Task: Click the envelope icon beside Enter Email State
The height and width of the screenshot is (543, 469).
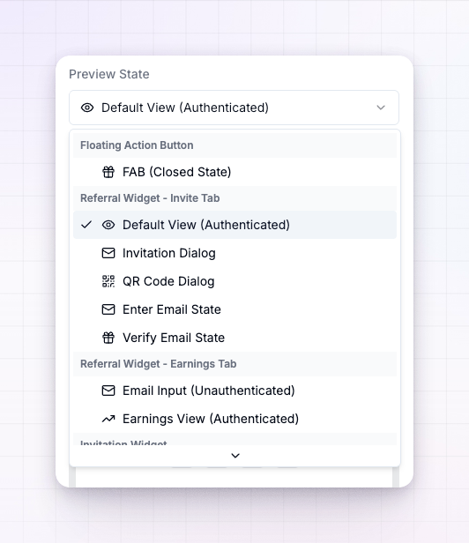Action: point(108,309)
